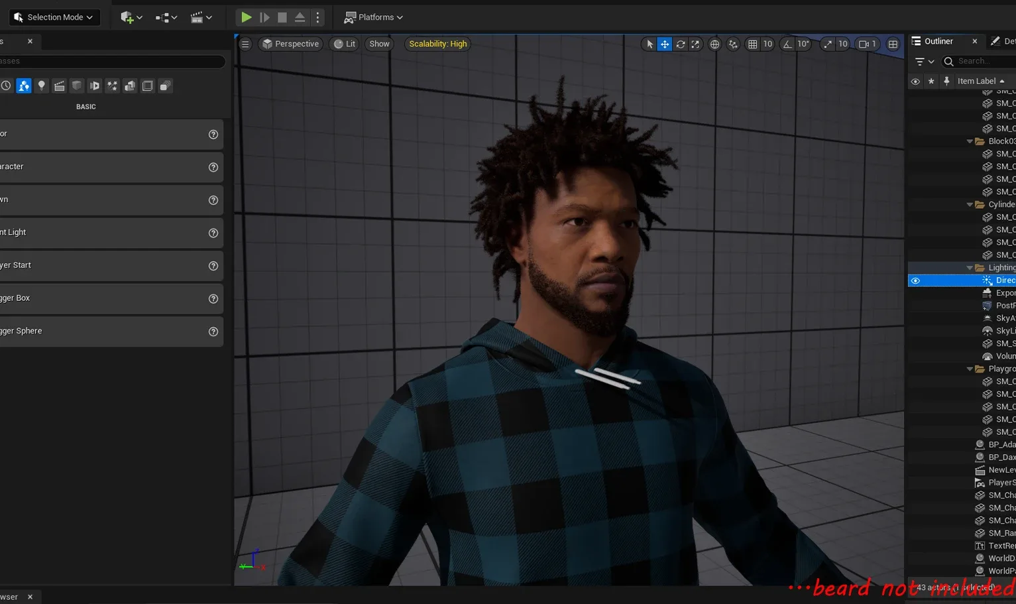
Task: Select the Shapes cube category in Place Actors
Action: (77, 86)
